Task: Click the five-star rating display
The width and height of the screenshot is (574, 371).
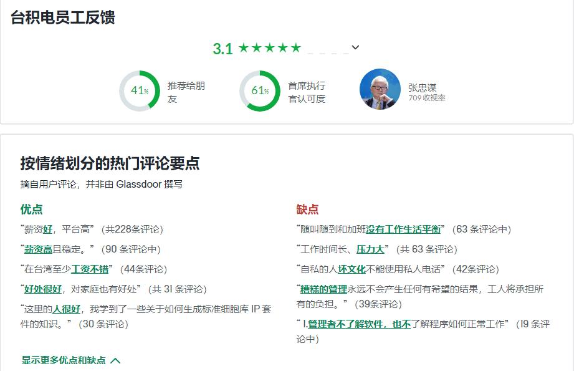Action: coord(270,47)
